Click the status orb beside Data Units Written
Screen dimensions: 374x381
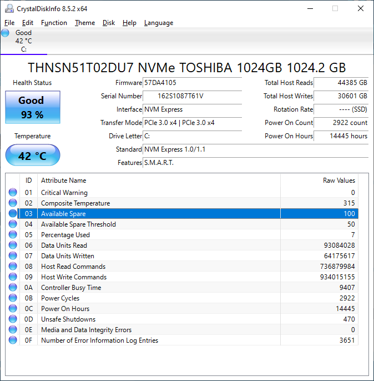(x=13, y=256)
